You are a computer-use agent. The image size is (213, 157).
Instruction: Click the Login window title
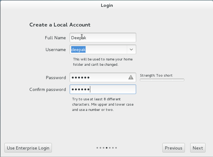tap(107, 5)
